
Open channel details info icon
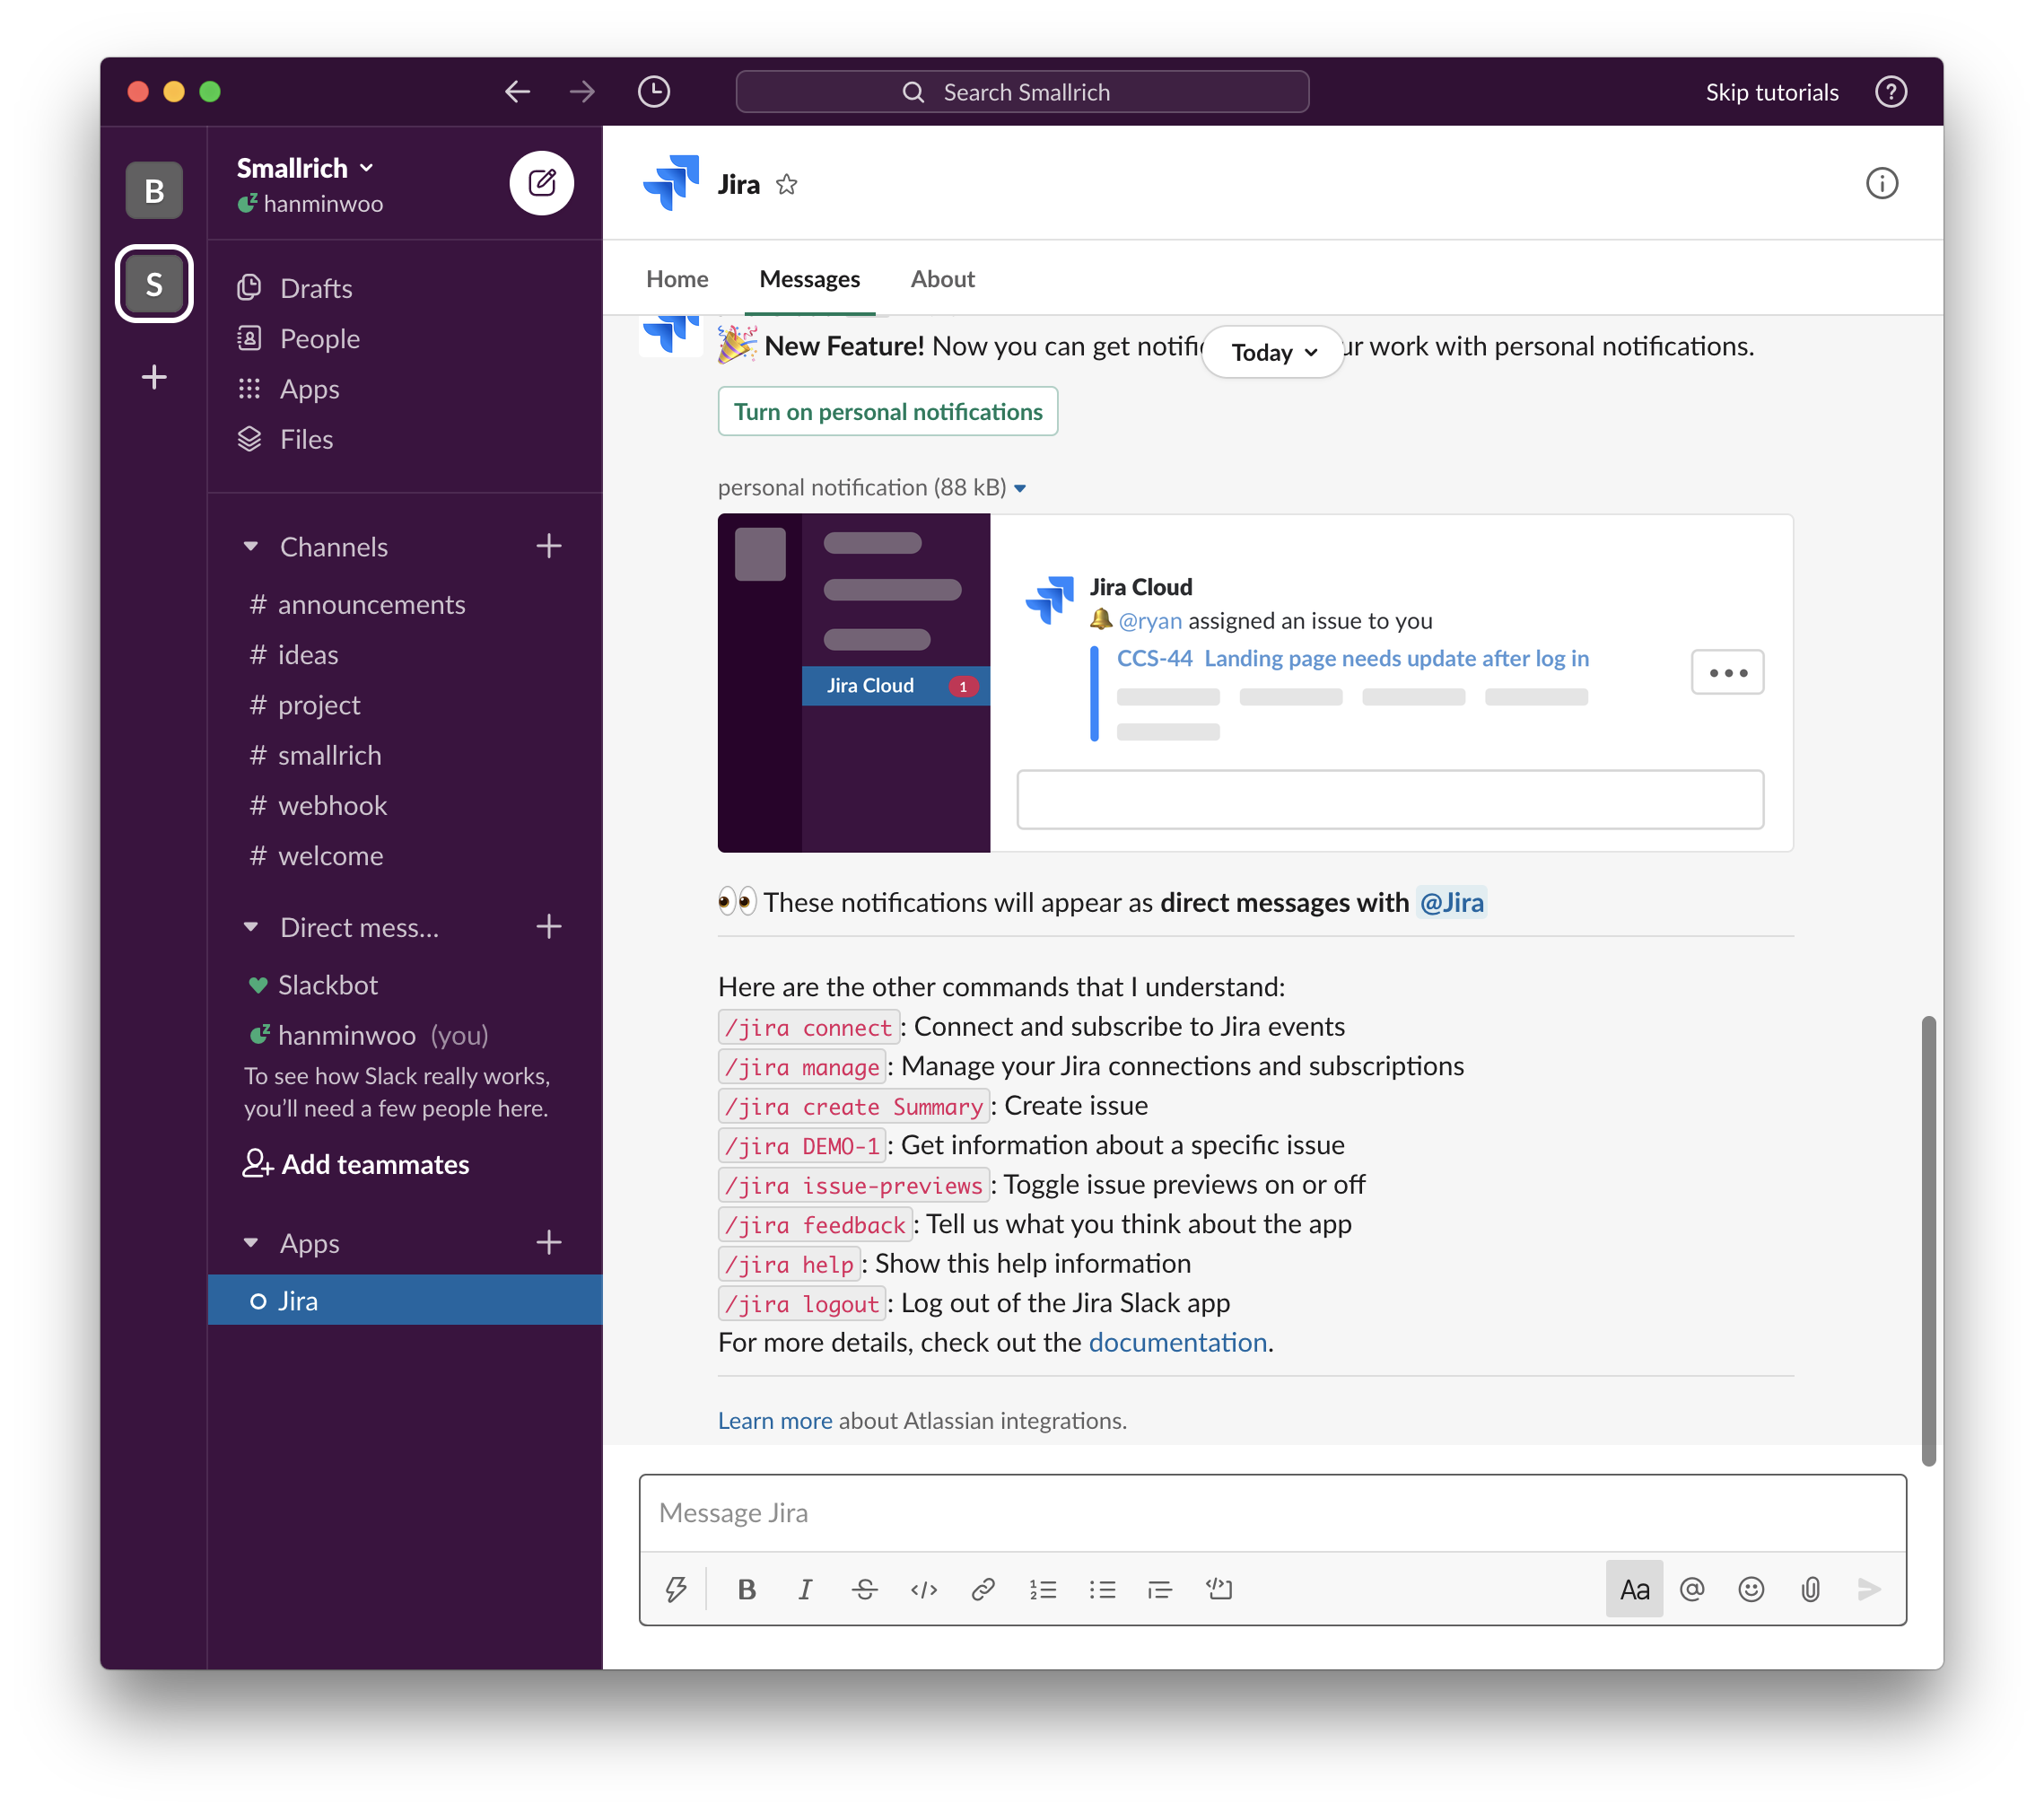coord(1881,184)
